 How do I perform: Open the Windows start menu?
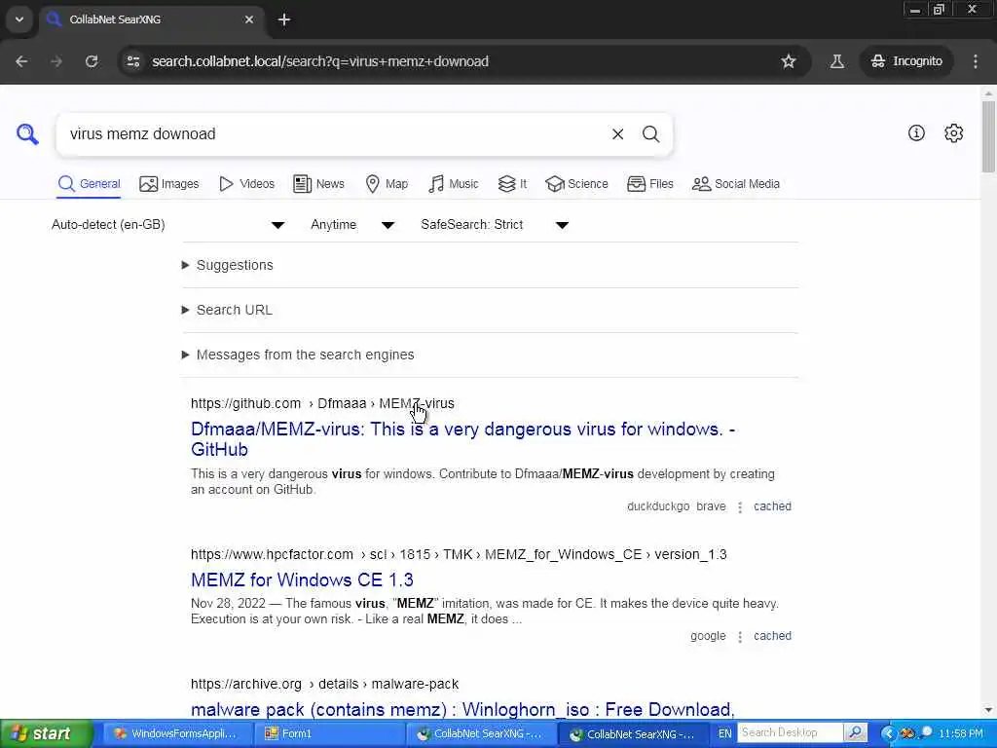(46, 733)
